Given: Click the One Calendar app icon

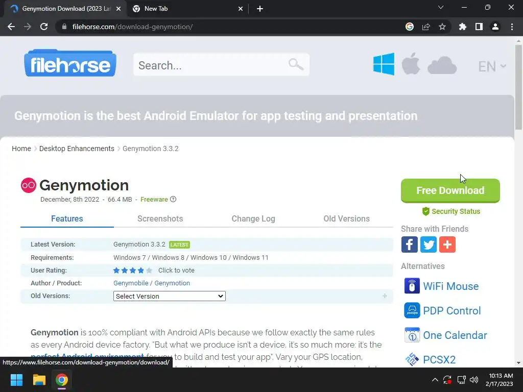Looking at the screenshot, I should 412,335.
